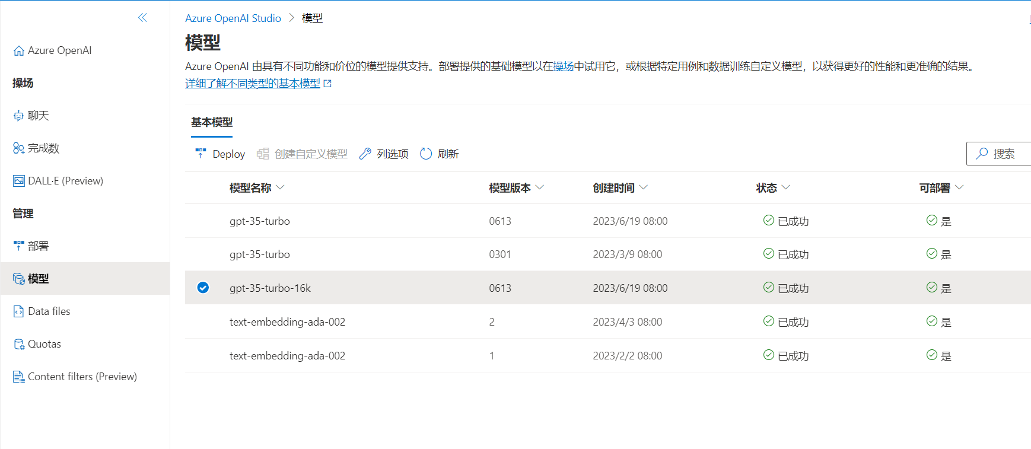Click the Azure OpenAI Studio breadcrumb link
The image size is (1031, 449).
(233, 18)
